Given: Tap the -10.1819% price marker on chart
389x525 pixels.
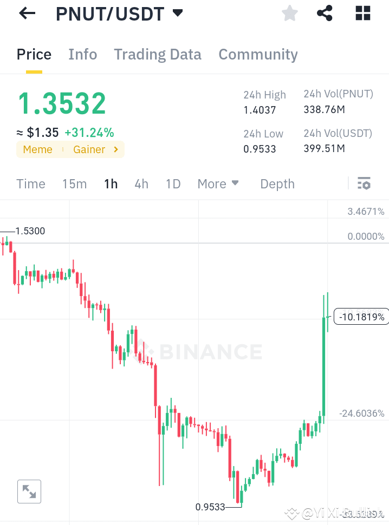Looking at the screenshot, I should [x=361, y=317].
